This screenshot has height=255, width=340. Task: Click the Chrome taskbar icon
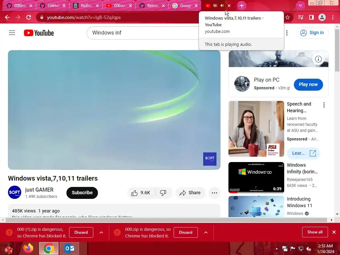(x=48, y=248)
